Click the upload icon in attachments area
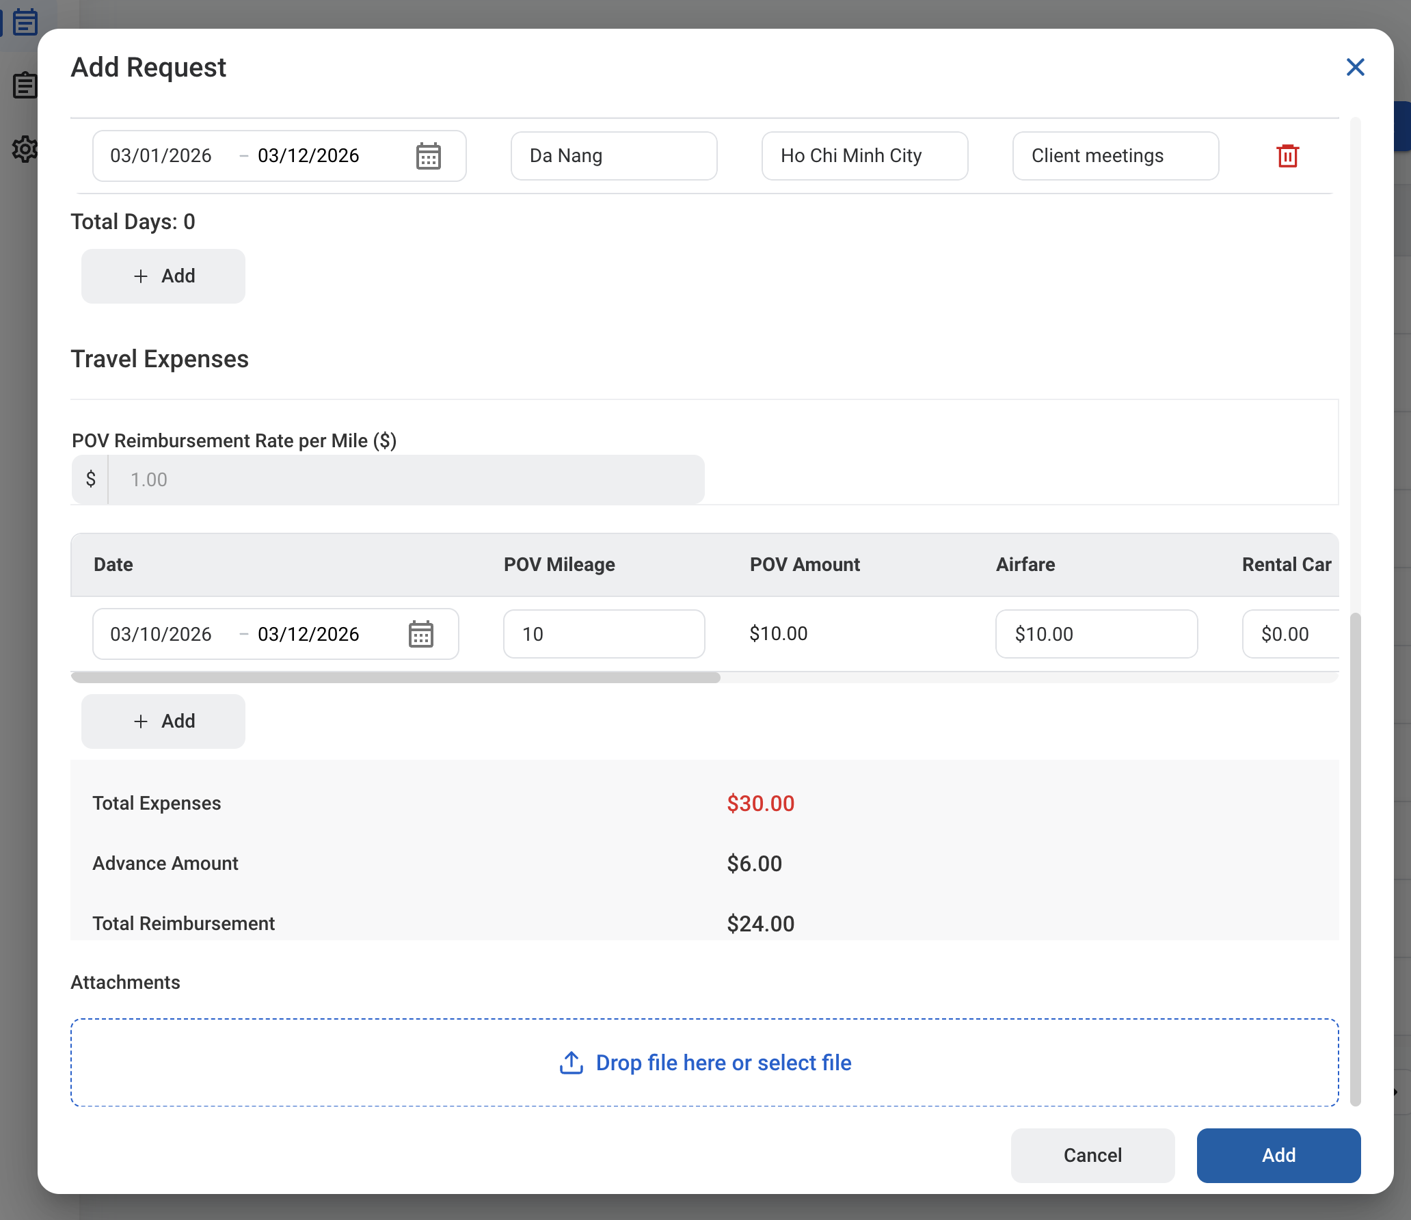This screenshot has height=1220, width=1411. tap(572, 1063)
